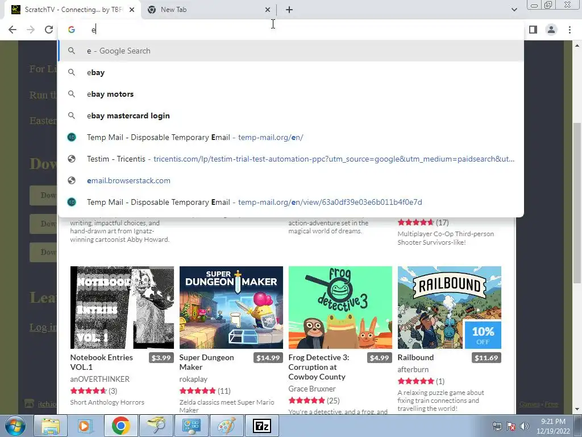Click 'Super Dungeon Maker' title link
The height and width of the screenshot is (437, 582).
tap(206, 362)
